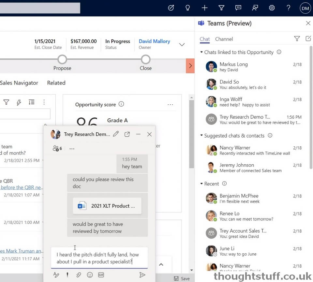Open the 2021 XLT Product Word attachment

tap(107, 206)
